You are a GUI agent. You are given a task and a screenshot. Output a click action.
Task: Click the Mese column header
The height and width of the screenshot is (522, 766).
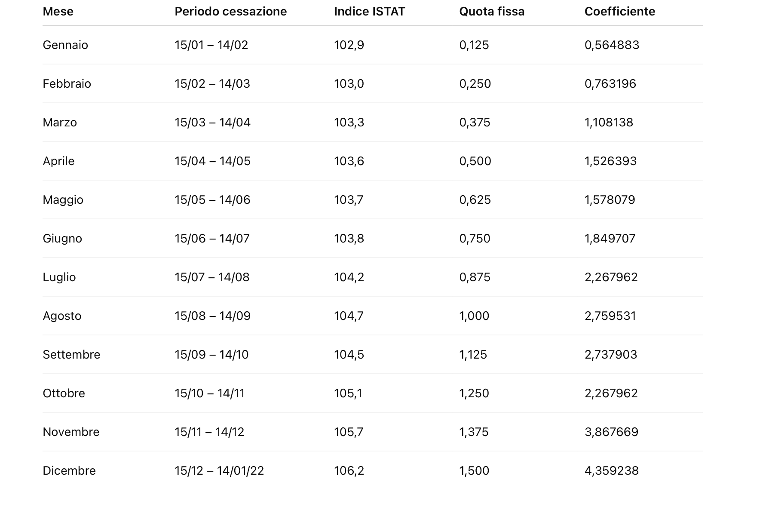58,12
